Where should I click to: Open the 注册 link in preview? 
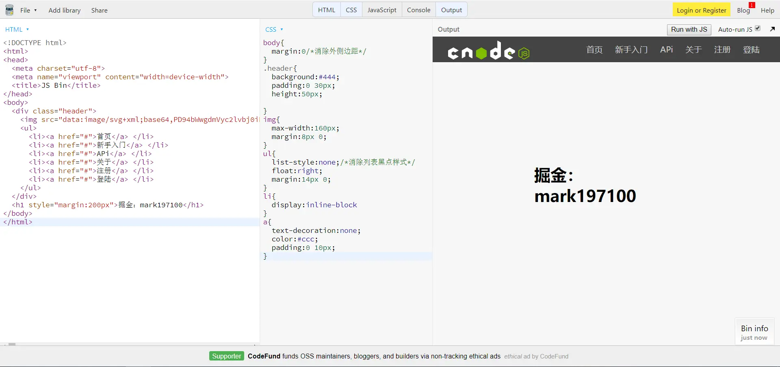coord(722,50)
